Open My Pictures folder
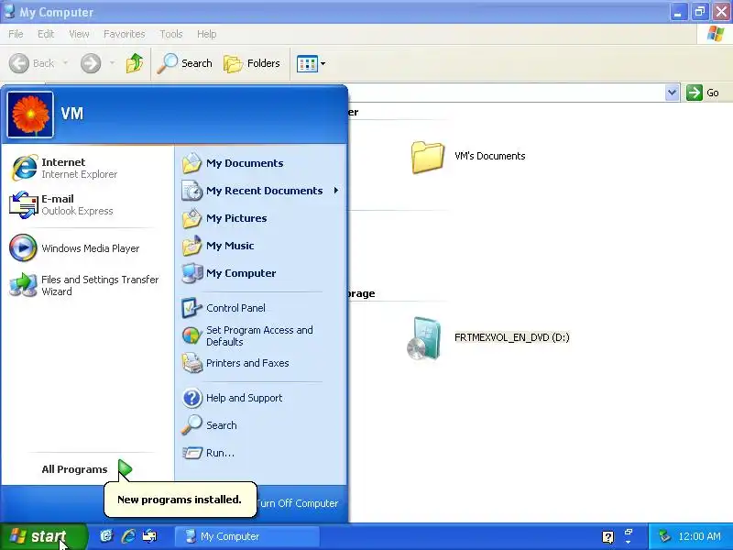Screen dimensions: 733x550 point(260,218)
